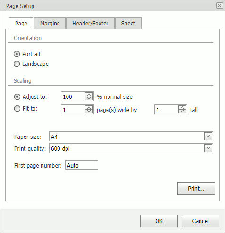The image size is (225, 233).
Task: Increase pages wide value with up arrow
Action: [89, 108]
